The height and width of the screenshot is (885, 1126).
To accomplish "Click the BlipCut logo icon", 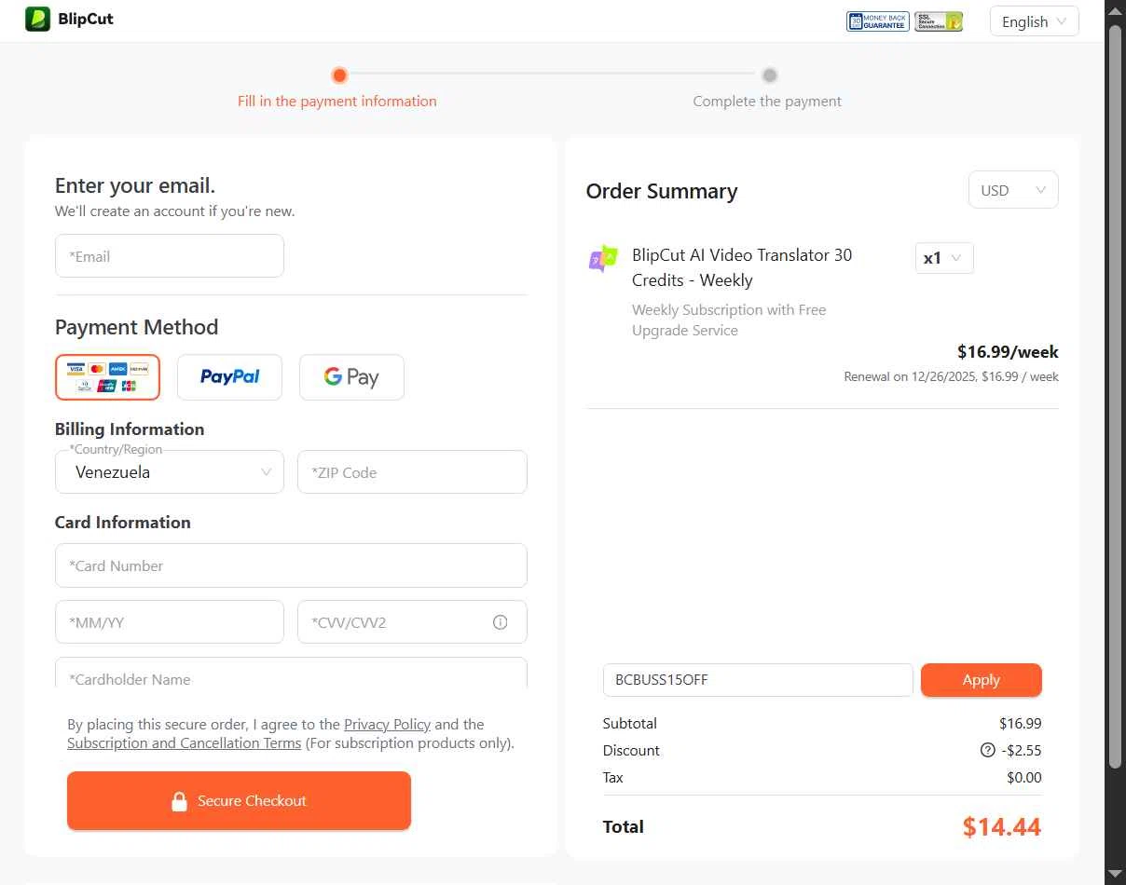I will [x=37, y=19].
